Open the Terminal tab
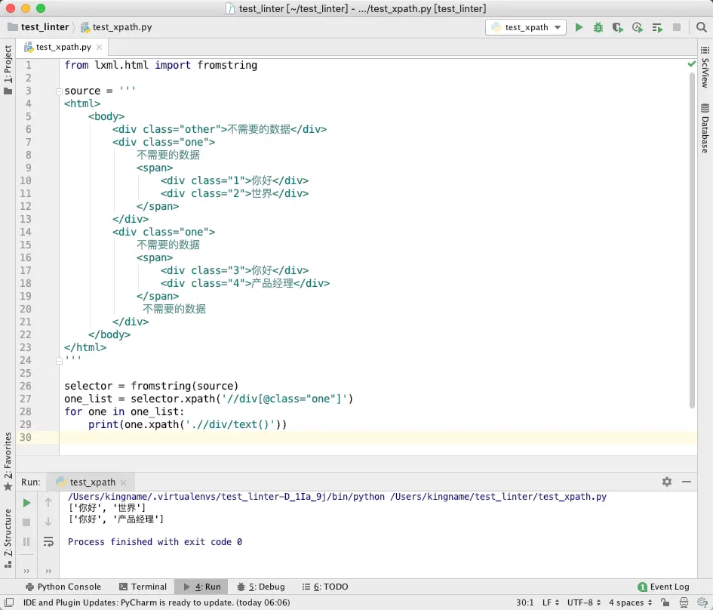Image resolution: width=713 pixels, height=610 pixels. 143,587
